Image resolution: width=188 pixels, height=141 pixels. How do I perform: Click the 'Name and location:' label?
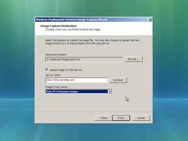(x=56, y=55)
